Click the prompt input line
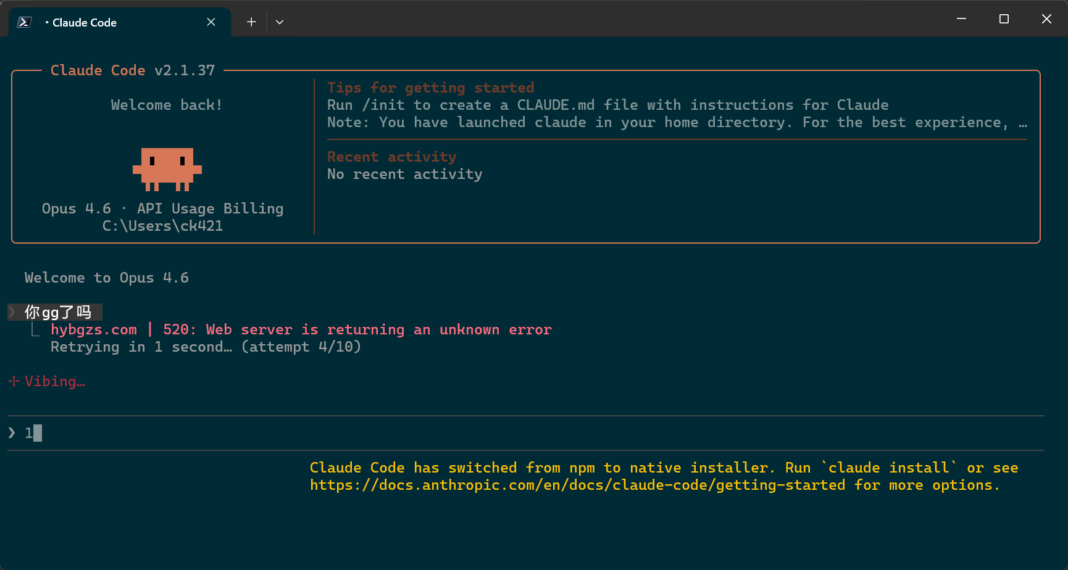 (526, 433)
